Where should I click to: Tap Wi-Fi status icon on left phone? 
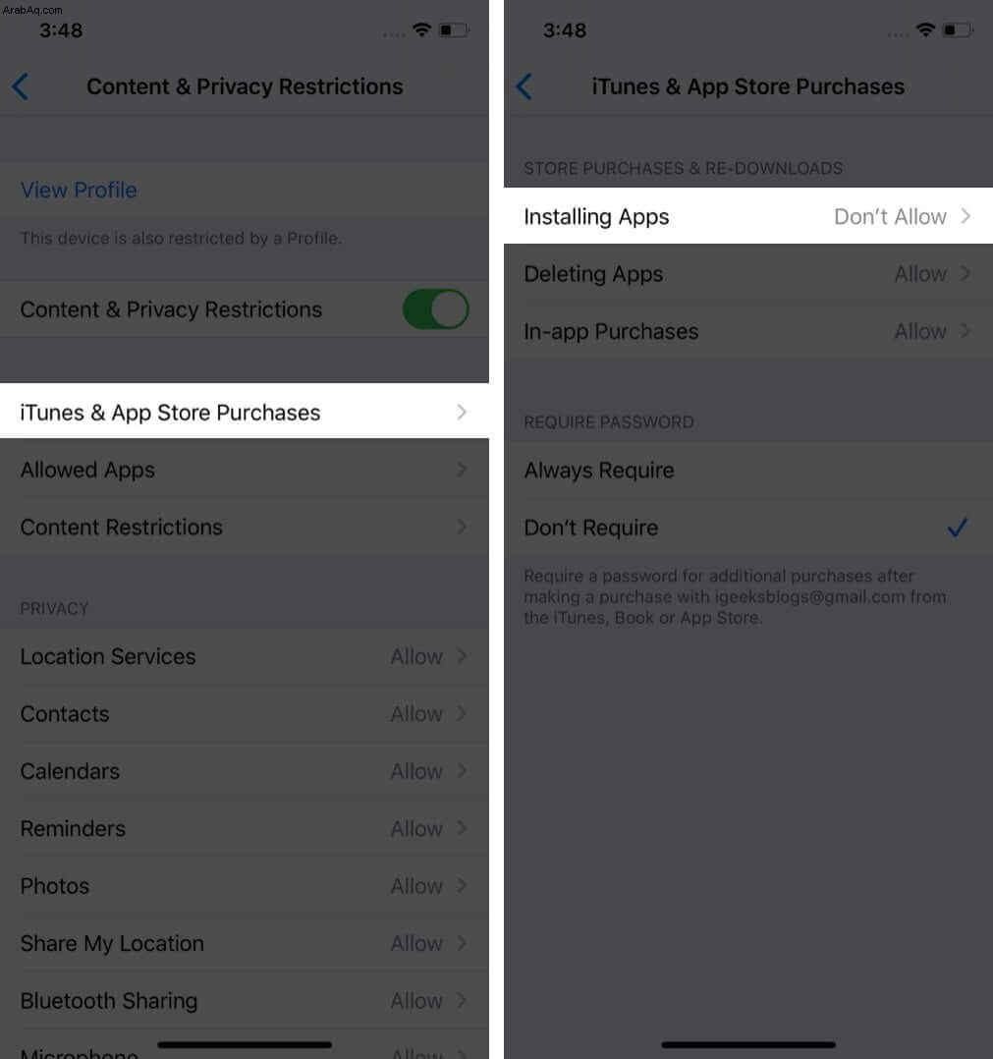coord(422,29)
